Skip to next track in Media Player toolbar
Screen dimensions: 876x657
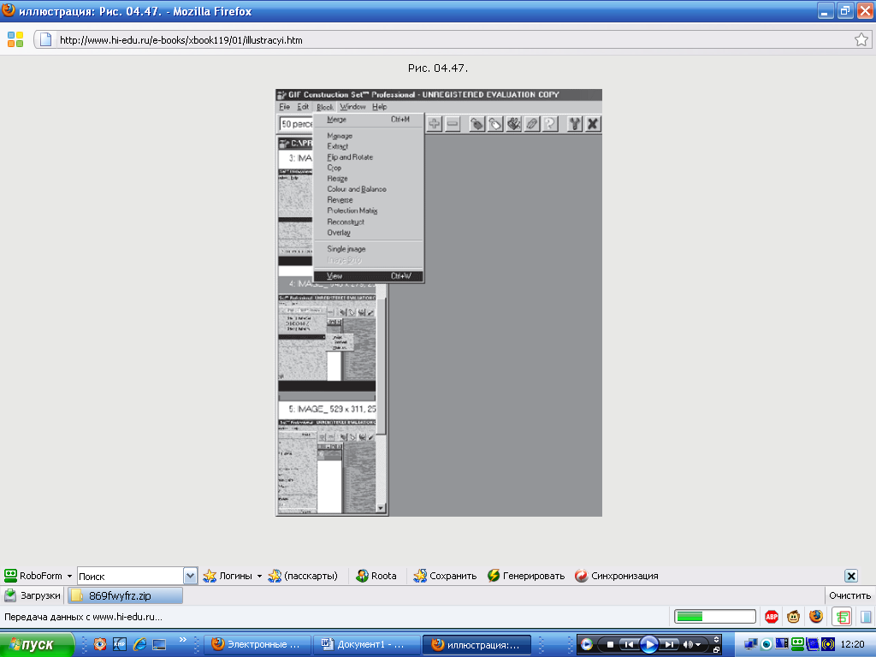[x=669, y=645]
